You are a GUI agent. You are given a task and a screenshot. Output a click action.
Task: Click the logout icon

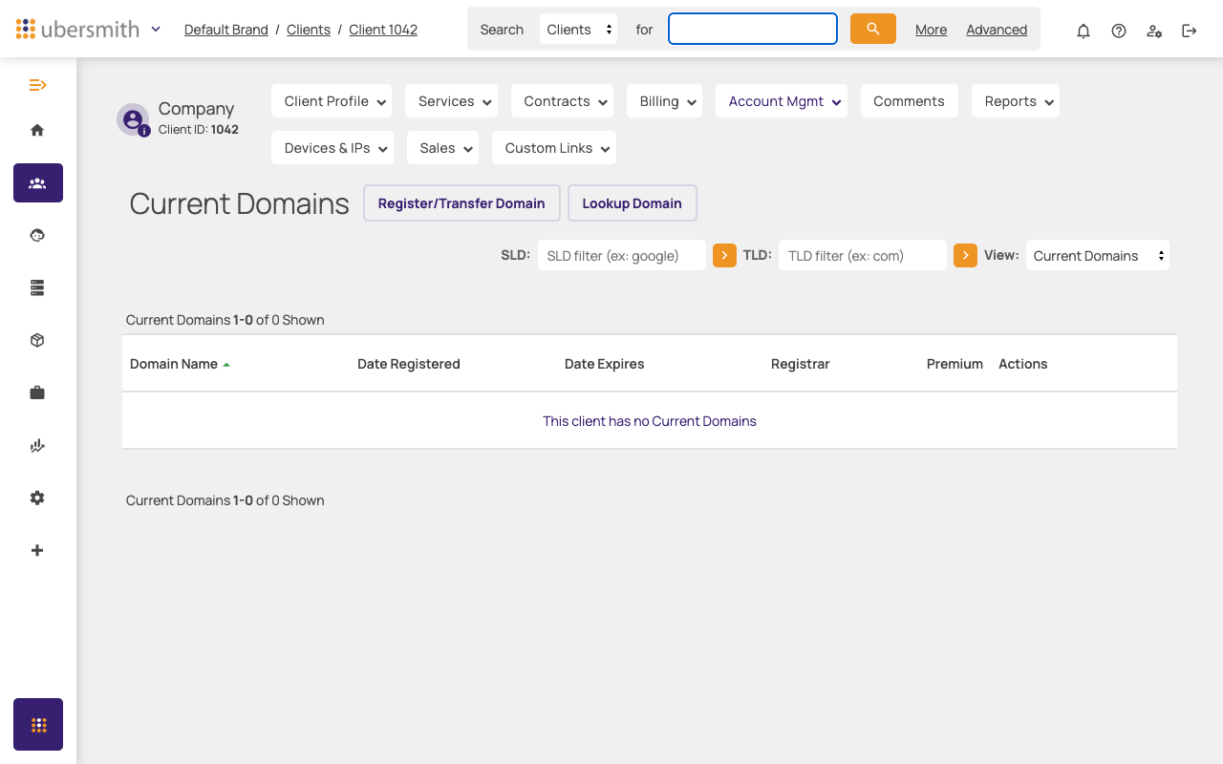pyautogui.click(x=1190, y=31)
